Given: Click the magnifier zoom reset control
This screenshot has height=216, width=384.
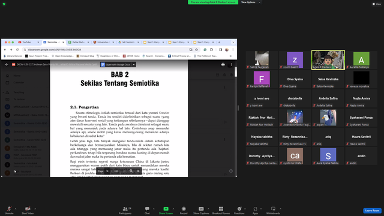Looking at the screenshot, I should coord(131,171).
